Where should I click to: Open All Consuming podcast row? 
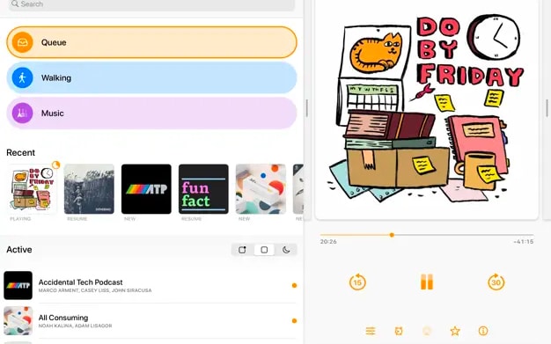tap(151, 321)
